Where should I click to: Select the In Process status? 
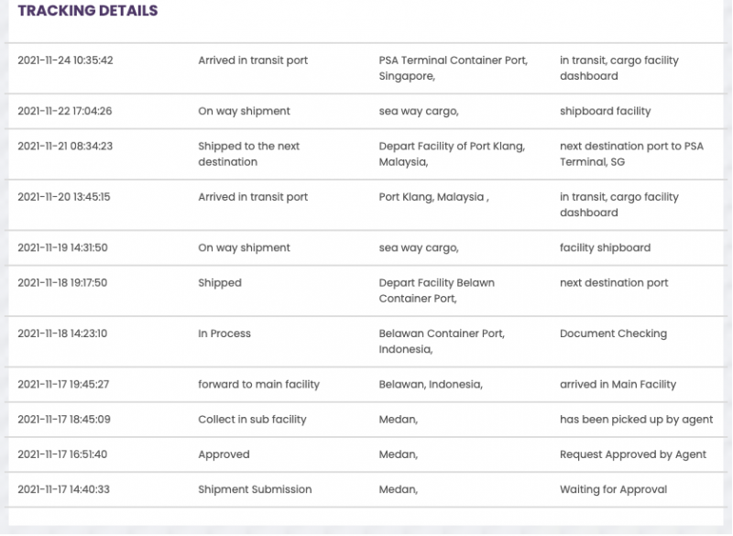224,334
